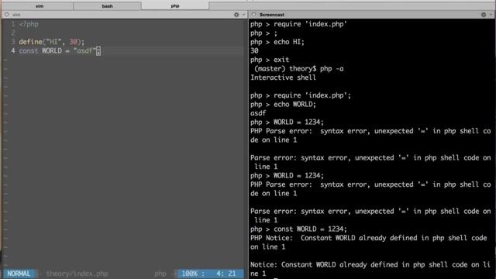This screenshot has width=496, height=279.
Task: Click the vim pane close circle
Action: tap(7, 15)
